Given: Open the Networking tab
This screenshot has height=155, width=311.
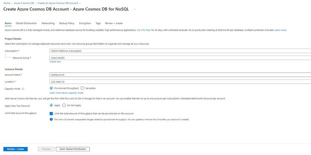Looking at the screenshot, I should coord(48,23).
